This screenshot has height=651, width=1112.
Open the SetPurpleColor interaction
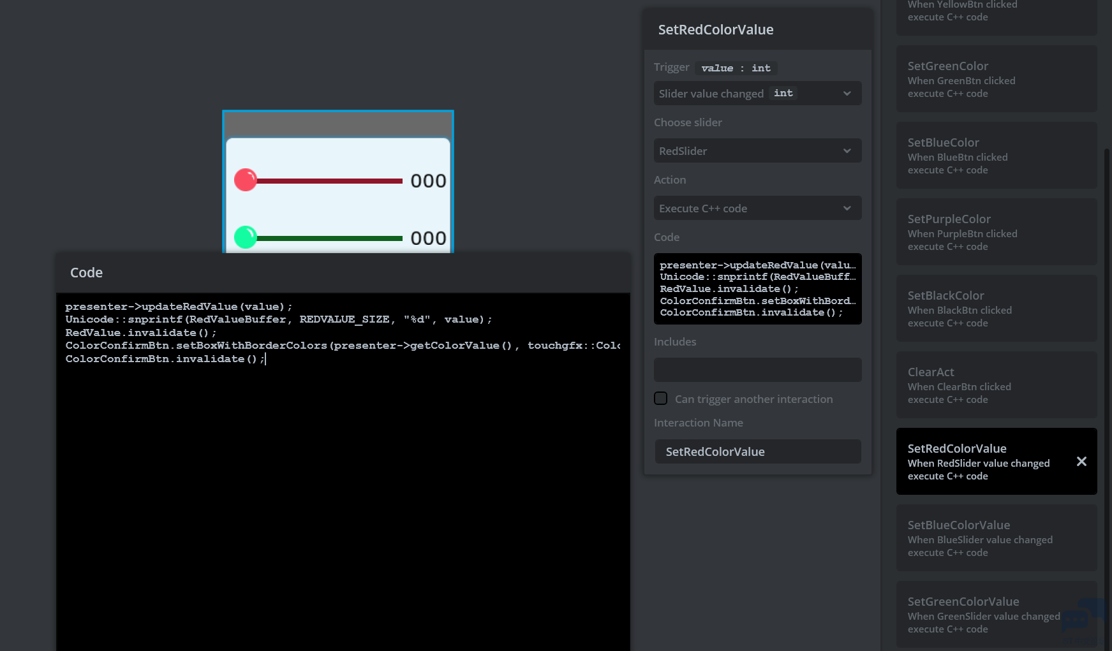[996, 232]
